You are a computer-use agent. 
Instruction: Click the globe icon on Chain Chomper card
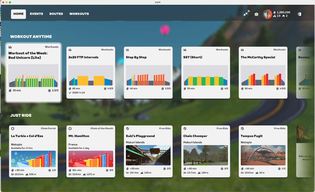point(185,128)
